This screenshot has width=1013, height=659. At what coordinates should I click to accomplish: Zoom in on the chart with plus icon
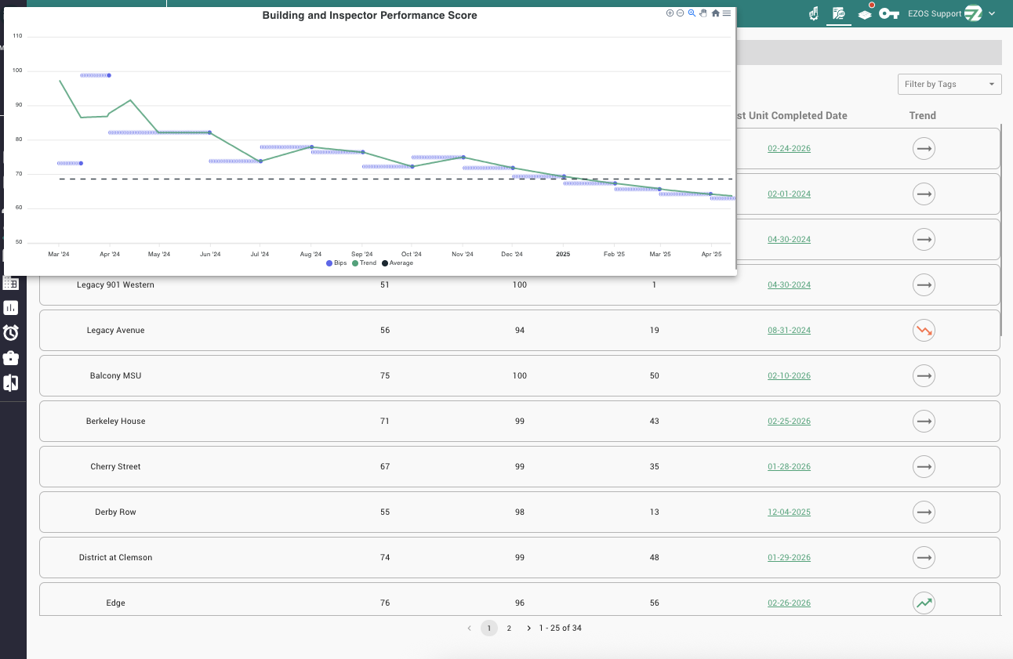[670, 13]
